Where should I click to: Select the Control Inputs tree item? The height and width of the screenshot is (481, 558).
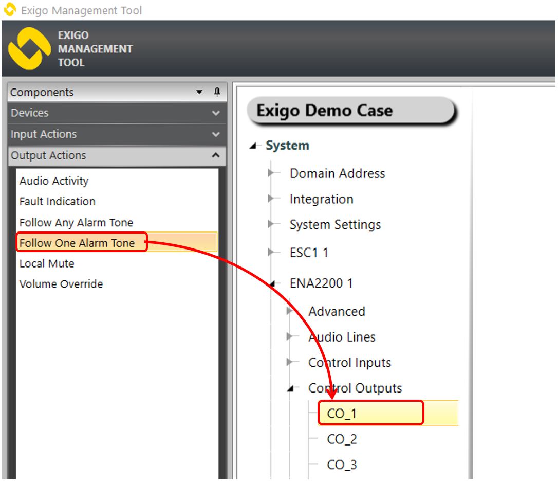[x=350, y=363]
